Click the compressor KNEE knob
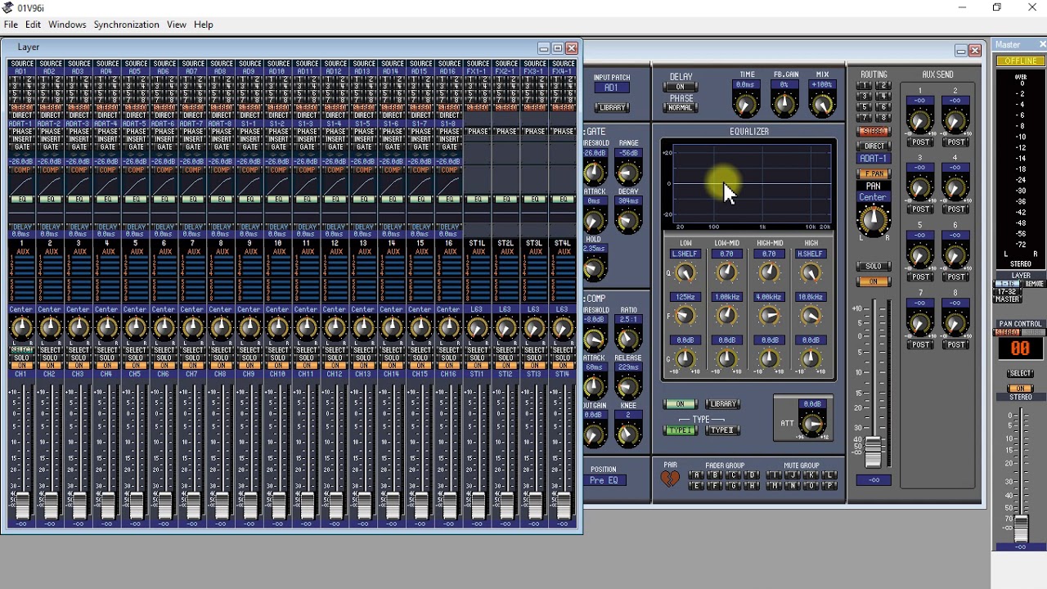 point(629,434)
